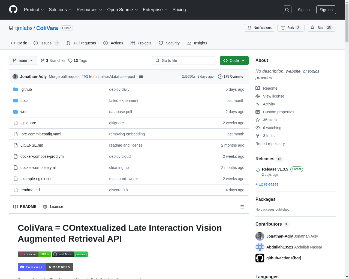349x279 pixels.
Task: Open docker-compose-prod.yml file
Action: click(43, 156)
